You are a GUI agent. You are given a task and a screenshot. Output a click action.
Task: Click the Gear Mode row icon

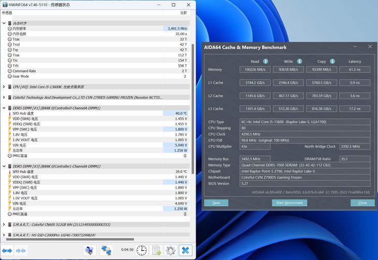click(10, 76)
